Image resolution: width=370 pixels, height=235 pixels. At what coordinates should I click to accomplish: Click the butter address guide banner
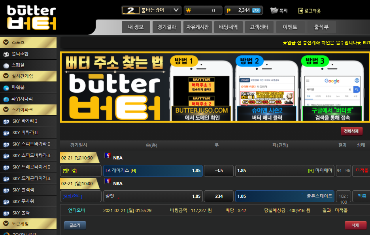[215, 87]
